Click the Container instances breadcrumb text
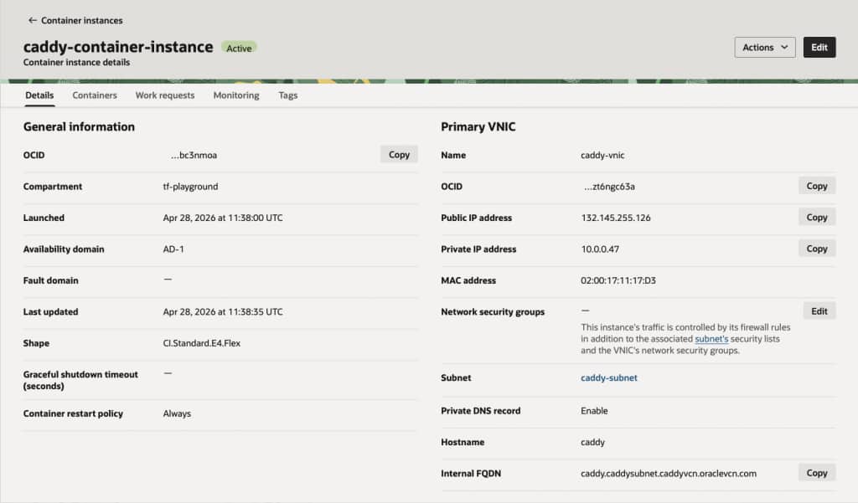Image resolution: width=858 pixels, height=503 pixels. [81, 20]
